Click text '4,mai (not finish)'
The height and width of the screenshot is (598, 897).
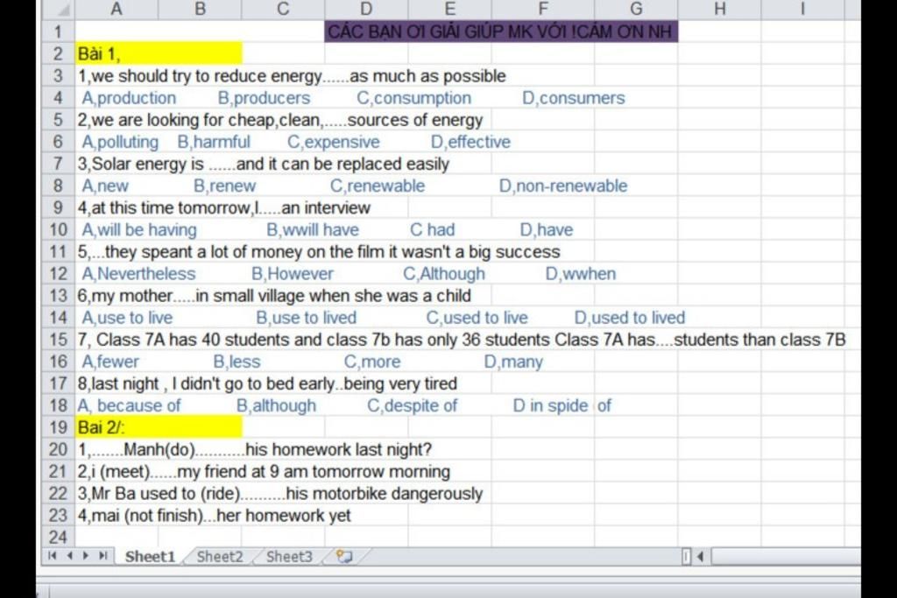pos(140,516)
